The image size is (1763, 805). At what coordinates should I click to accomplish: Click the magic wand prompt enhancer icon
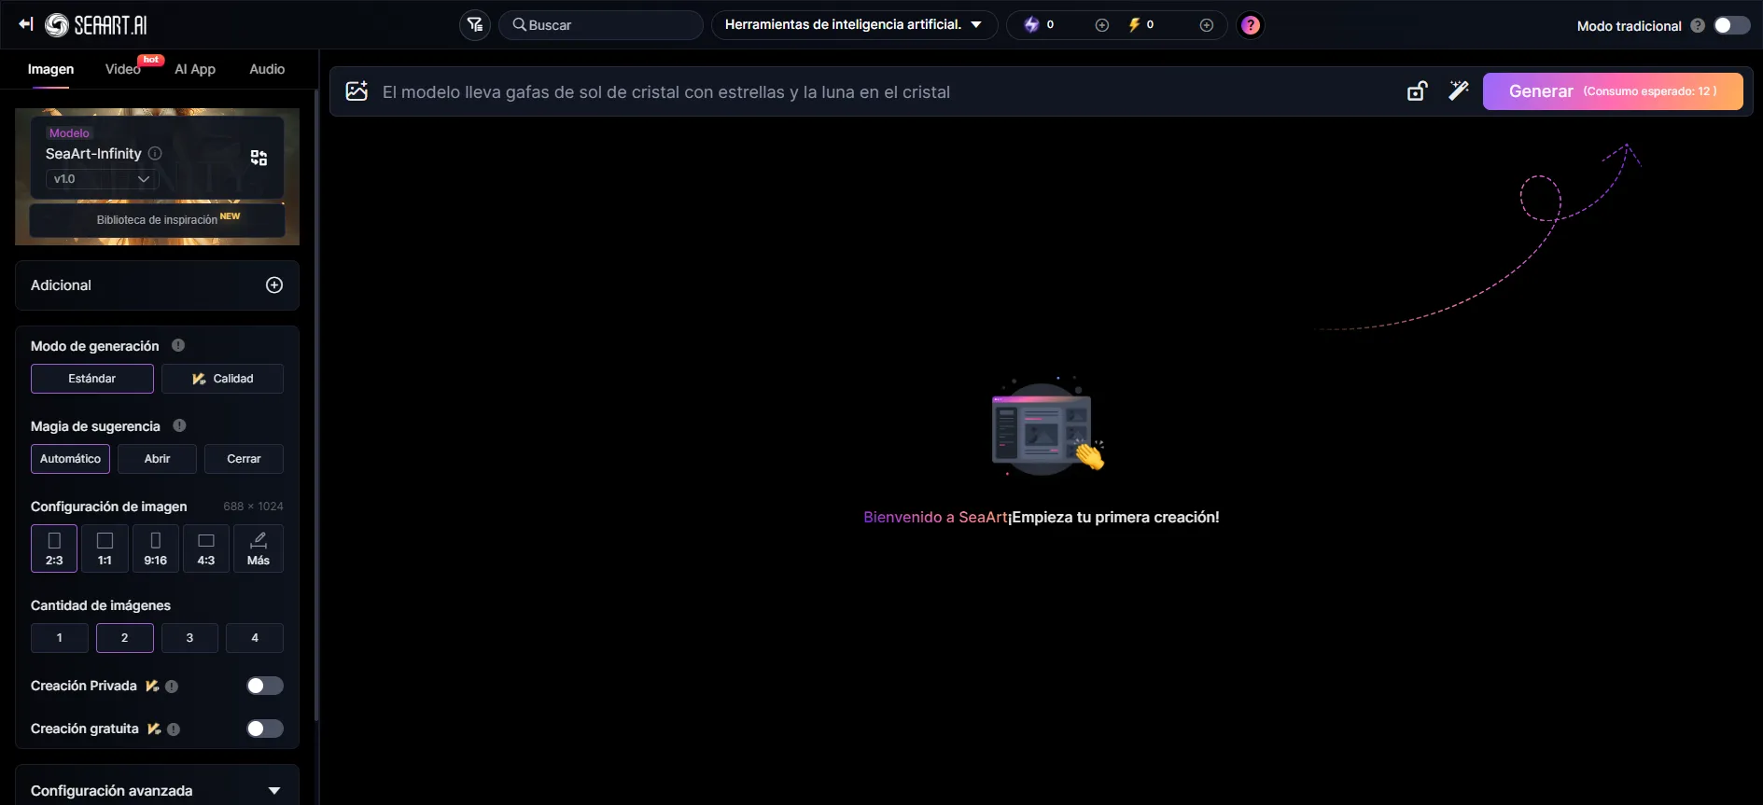[x=1458, y=90]
